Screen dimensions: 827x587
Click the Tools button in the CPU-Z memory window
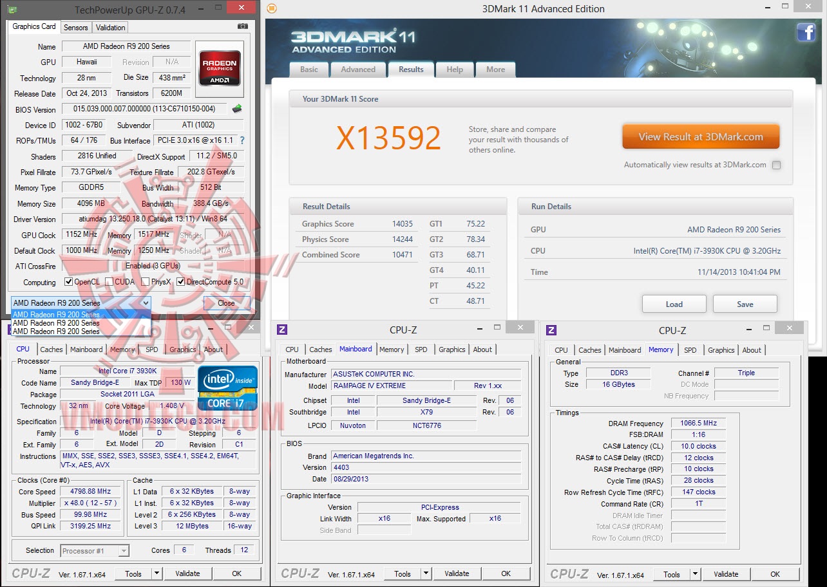coord(672,574)
